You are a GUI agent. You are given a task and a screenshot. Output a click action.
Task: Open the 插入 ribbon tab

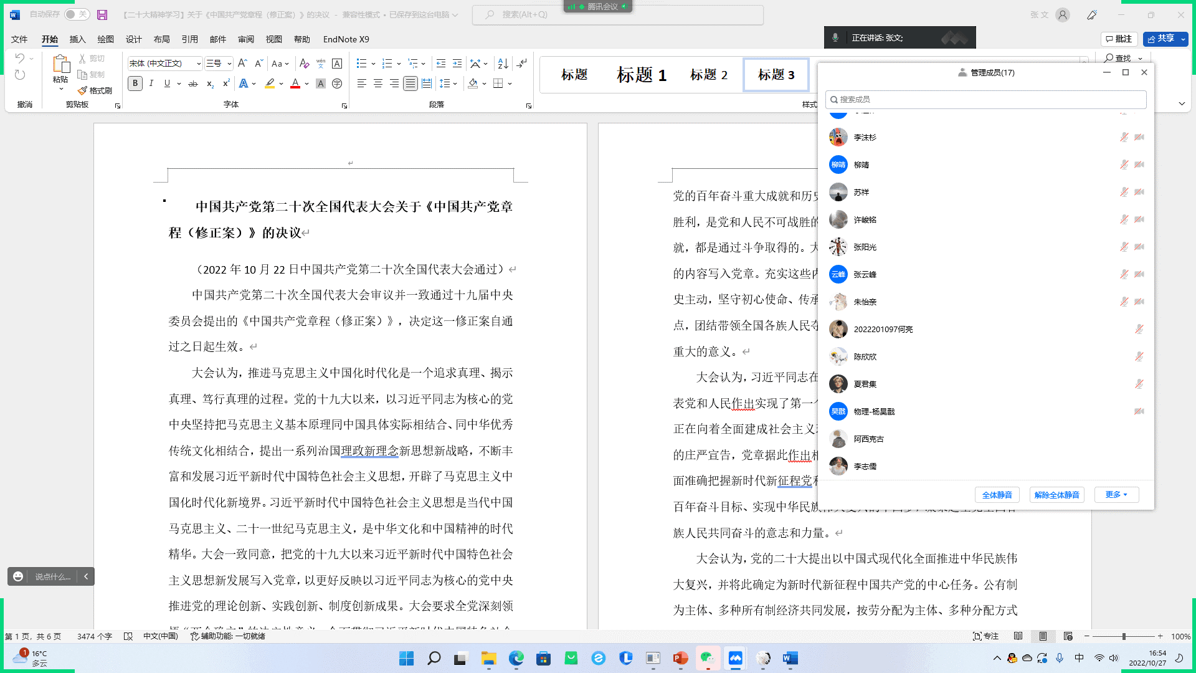(x=77, y=39)
